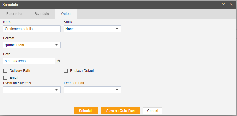
Task: Switch to the Parameter tab
Action: [14, 14]
